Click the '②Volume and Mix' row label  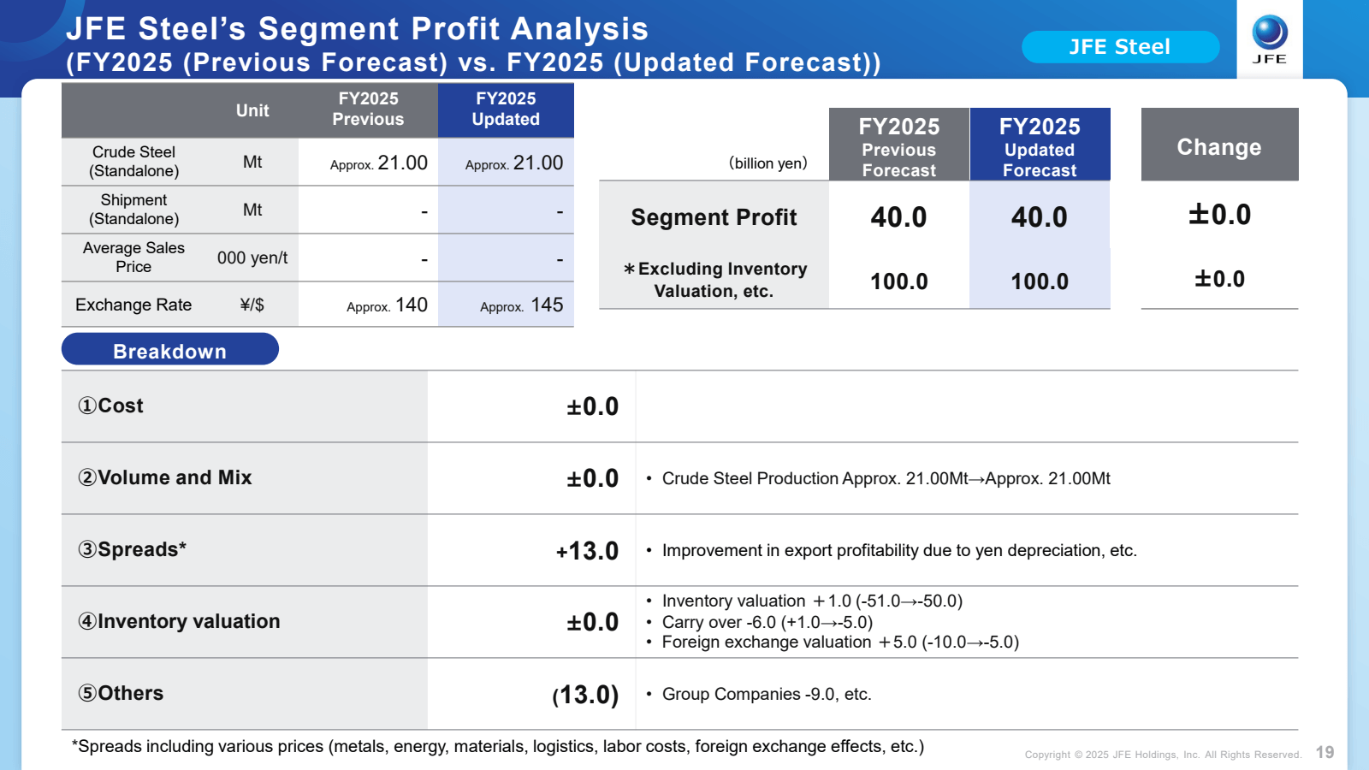pyautogui.click(x=165, y=477)
